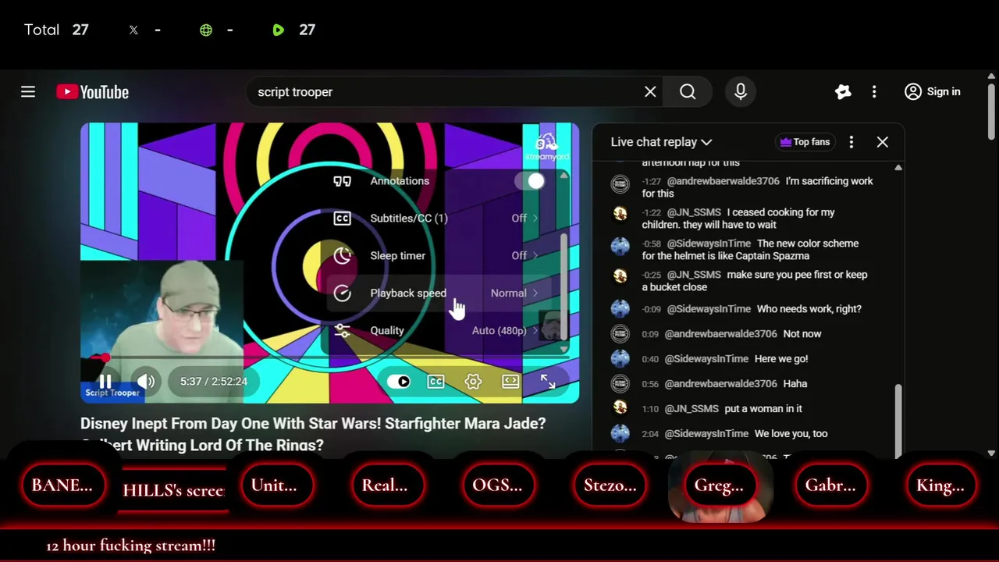Expand the Subtitles 'Off' chevron
Viewport: 999px width, 562px height.
tap(535, 219)
